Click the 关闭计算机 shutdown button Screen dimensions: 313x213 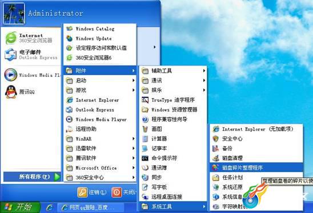pos(124,192)
